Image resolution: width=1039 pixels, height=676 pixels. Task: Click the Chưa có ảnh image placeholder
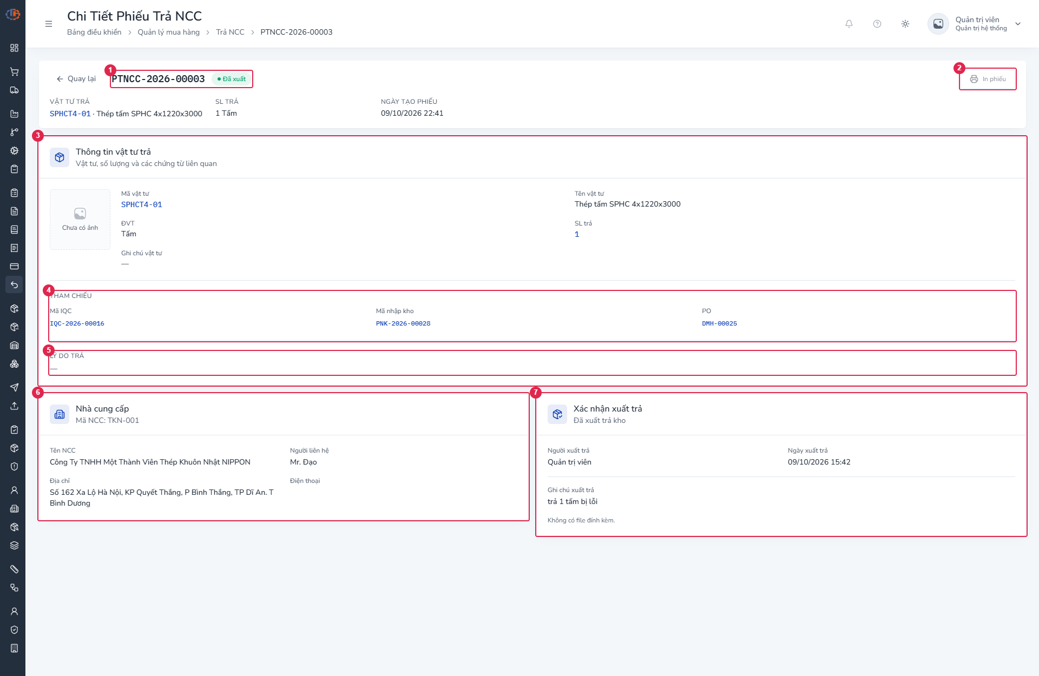pyautogui.click(x=80, y=220)
